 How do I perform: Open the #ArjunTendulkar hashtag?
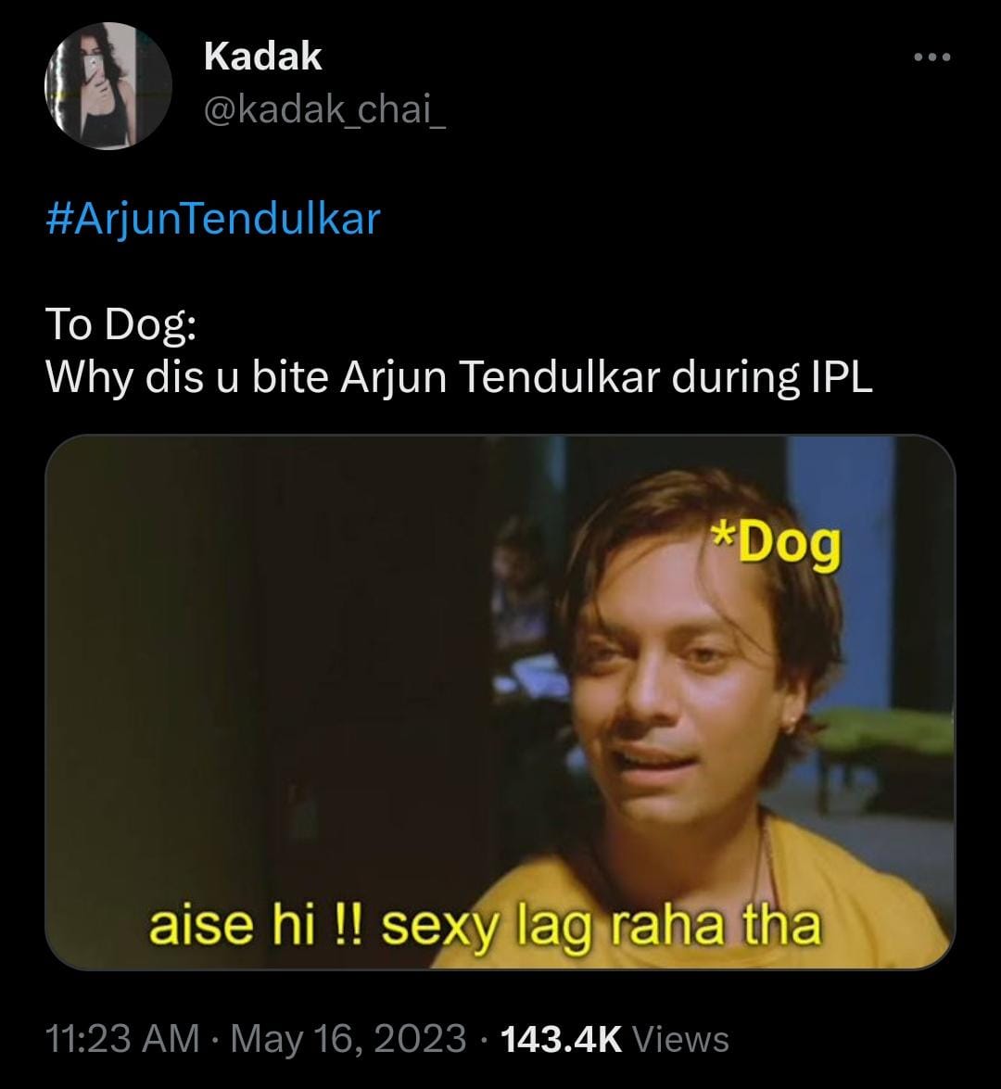coord(212,218)
